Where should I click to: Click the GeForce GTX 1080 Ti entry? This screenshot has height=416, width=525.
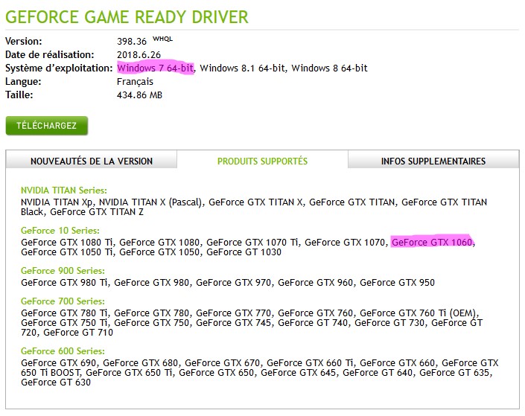66,243
